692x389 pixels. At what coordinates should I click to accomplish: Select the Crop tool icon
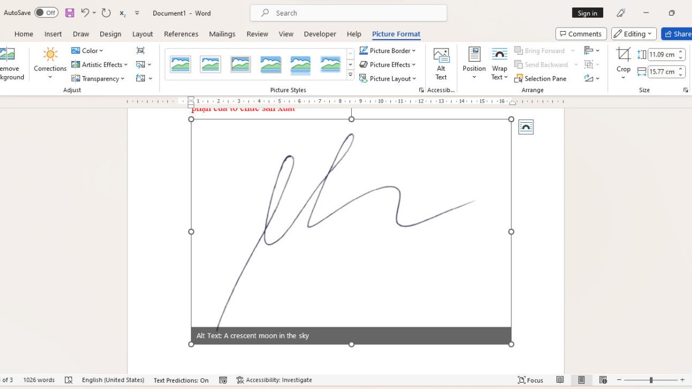coord(623,55)
